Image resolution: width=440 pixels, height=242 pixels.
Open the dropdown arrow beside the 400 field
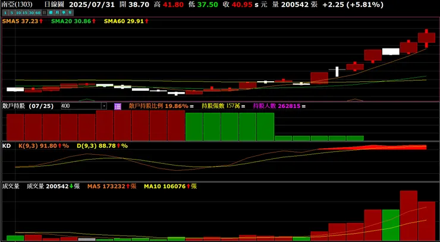coord(104,106)
